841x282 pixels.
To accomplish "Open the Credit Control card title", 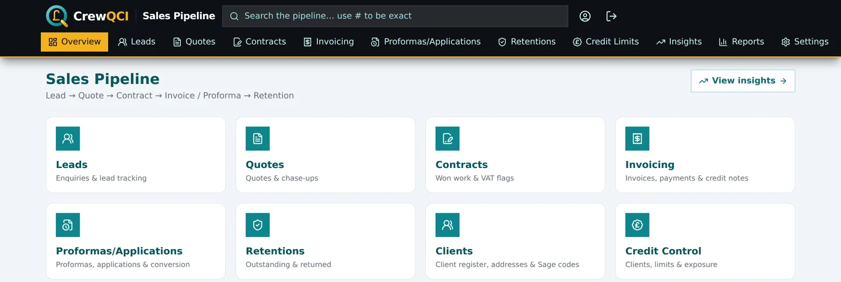I will (663, 251).
